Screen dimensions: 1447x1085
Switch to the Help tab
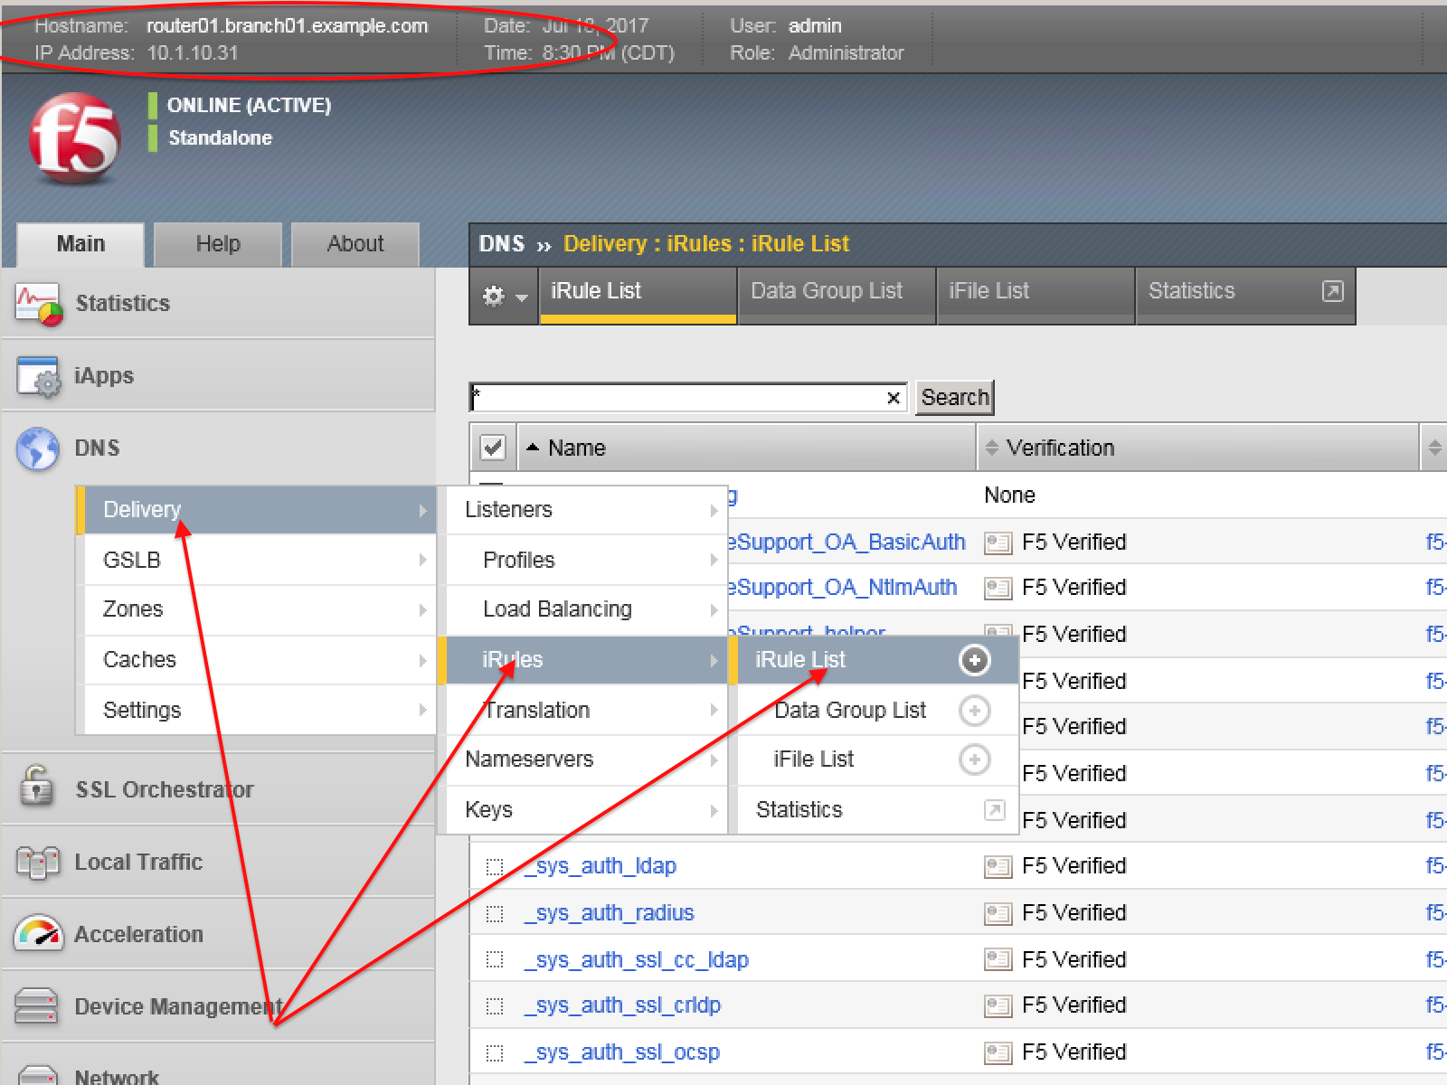218,244
